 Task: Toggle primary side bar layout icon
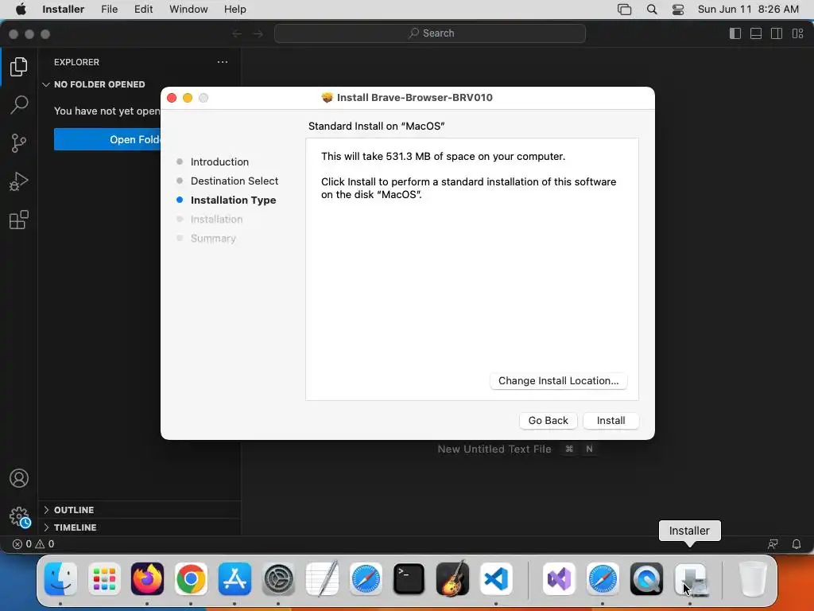[735, 33]
